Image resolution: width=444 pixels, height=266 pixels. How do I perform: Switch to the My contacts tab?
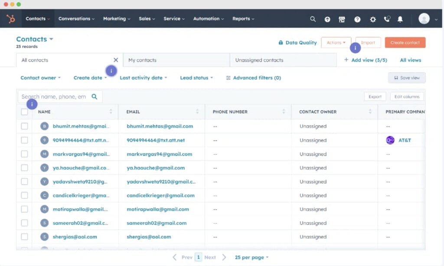pyautogui.click(x=176, y=60)
